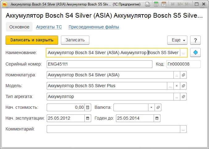The width and height of the screenshot is (209, 149).
Task: Click the help question mark button
Action: (195, 40)
